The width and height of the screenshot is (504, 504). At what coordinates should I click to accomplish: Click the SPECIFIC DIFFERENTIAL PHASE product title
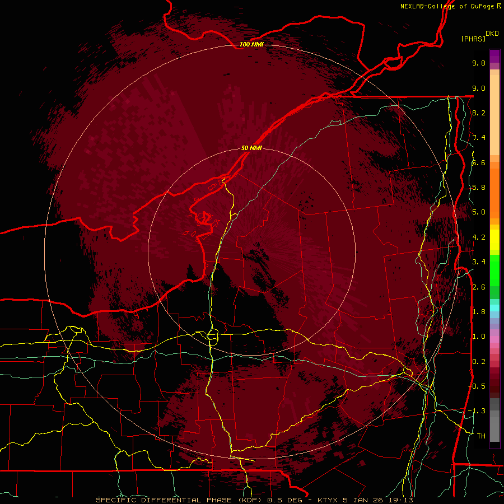(164, 500)
